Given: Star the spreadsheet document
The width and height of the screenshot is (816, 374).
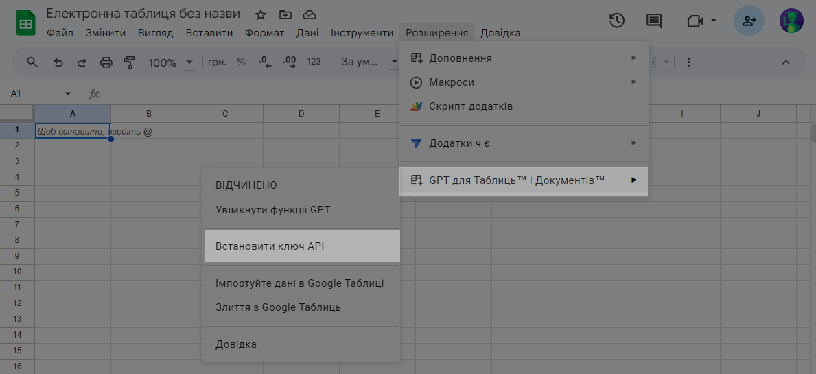Looking at the screenshot, I should (261, 14).
